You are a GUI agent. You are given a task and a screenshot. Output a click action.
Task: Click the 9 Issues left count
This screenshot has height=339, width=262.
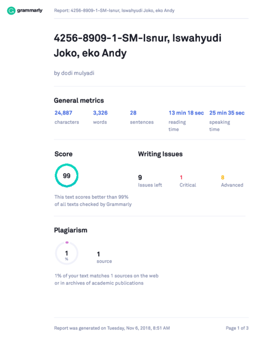tap(140, 177)
